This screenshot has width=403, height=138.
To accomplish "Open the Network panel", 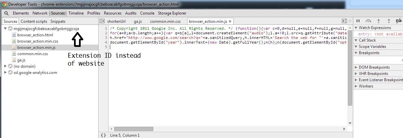I will (x=40, y=13).
